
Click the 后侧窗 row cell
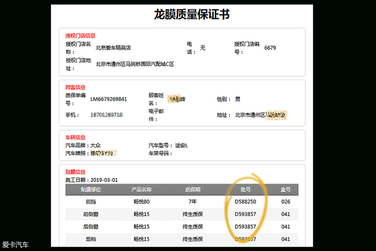(x=91, y=227)
